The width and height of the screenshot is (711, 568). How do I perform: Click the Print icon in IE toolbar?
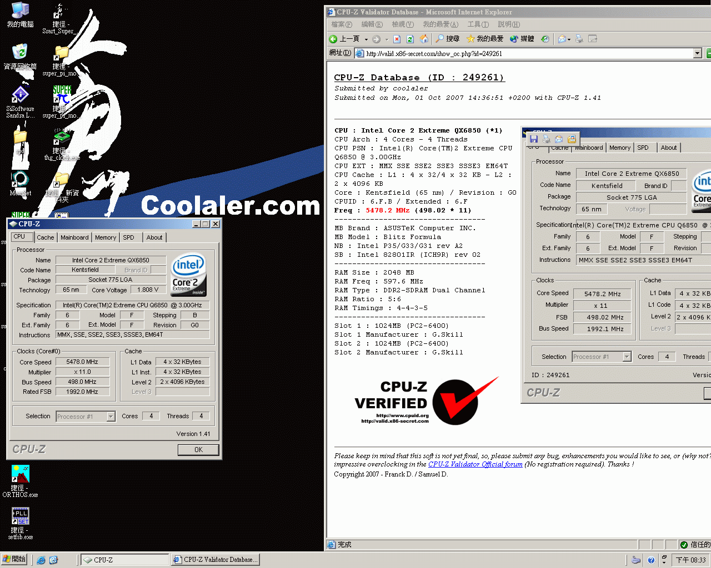point(579,39)
